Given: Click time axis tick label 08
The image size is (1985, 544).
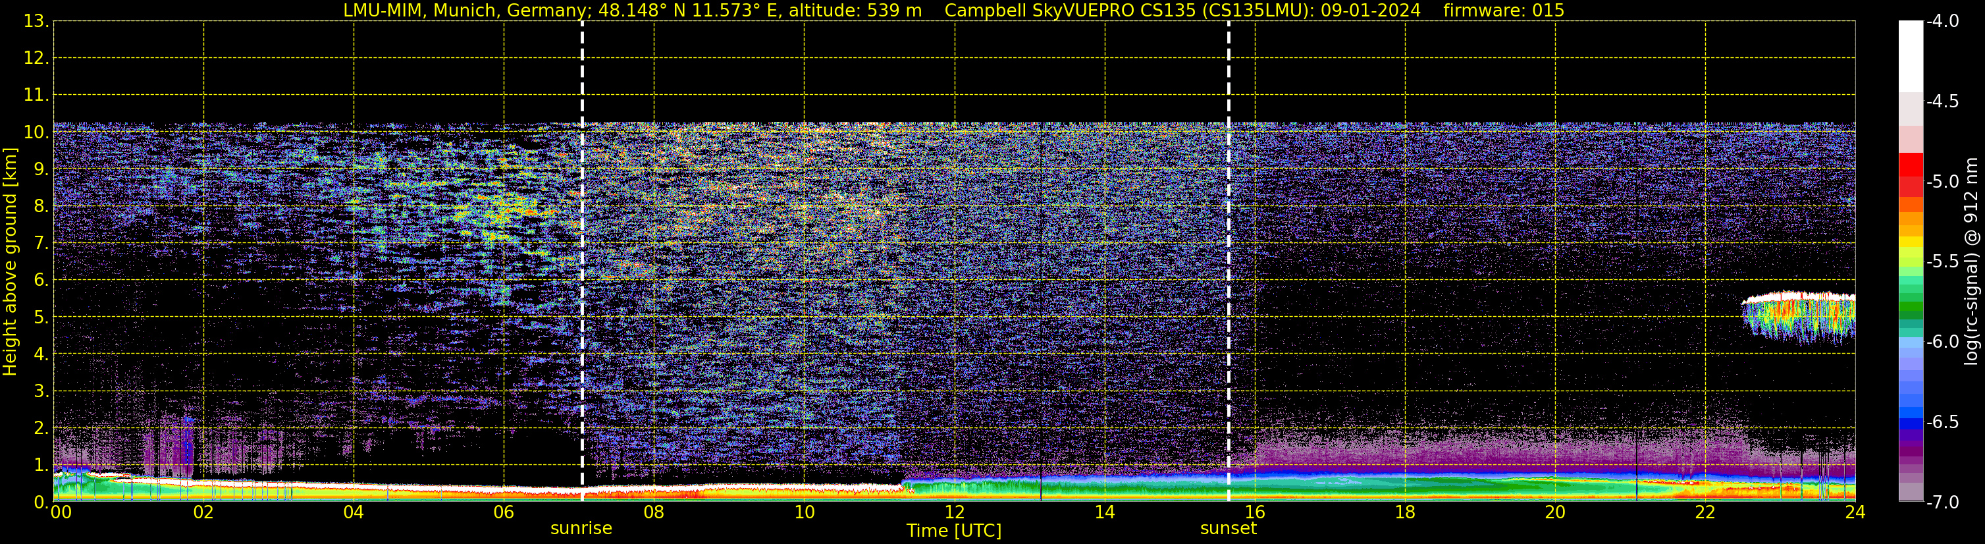Looking at the screenshot, I should coord(654,512).
